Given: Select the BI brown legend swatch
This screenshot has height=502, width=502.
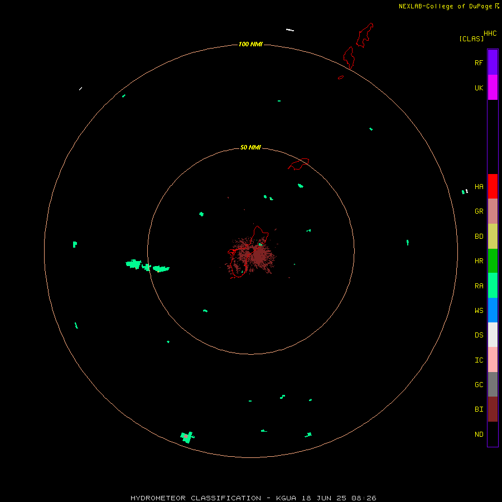Looking at the screenshot, I should (x=493, y=409).
